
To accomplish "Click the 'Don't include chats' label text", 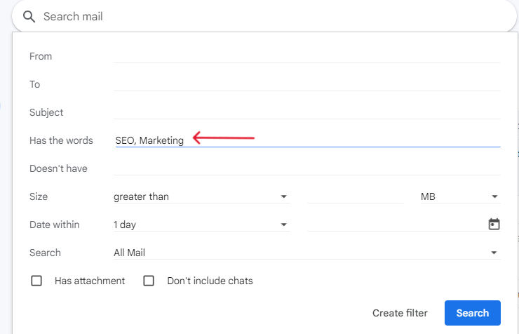I will click(210, 281).
